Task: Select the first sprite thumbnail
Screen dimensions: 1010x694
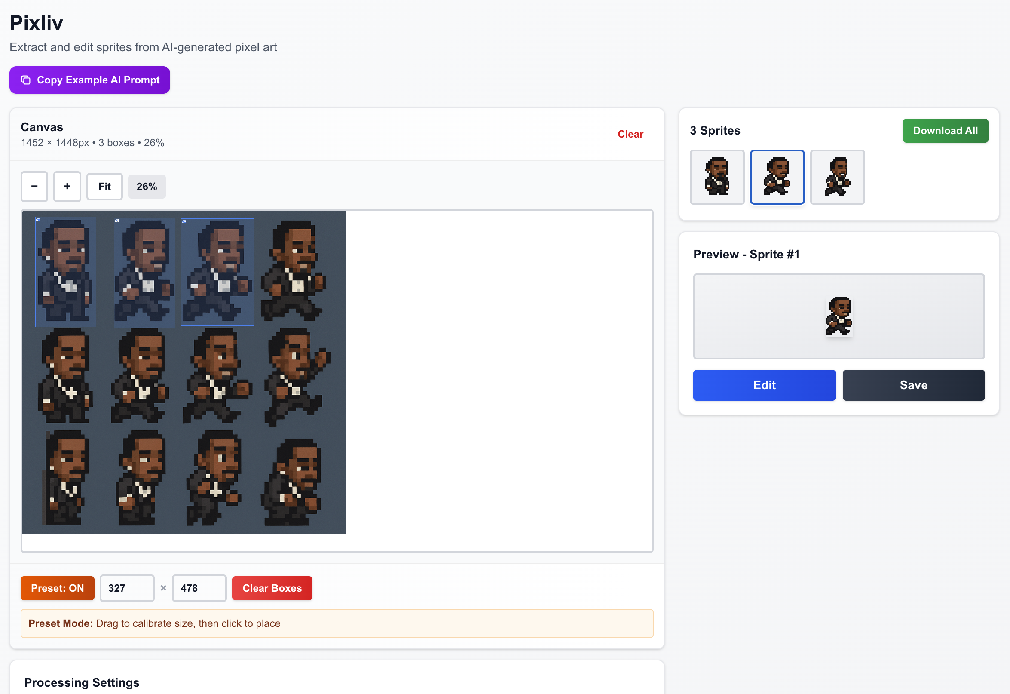Action: click(716, 177)
